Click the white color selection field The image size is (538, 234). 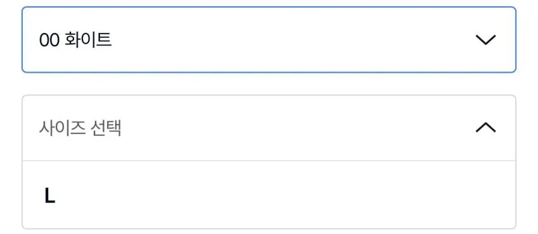(269, 40)
